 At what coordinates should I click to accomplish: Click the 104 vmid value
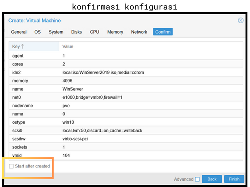(66, 155)
